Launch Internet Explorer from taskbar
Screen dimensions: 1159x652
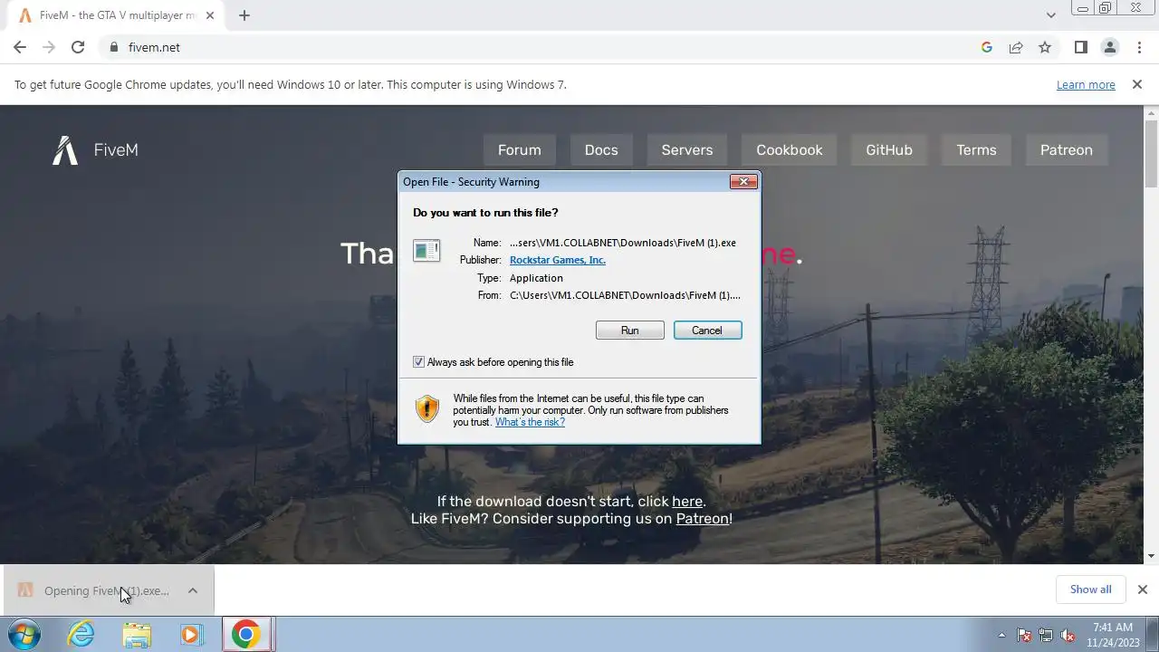(x=81, y=635)
